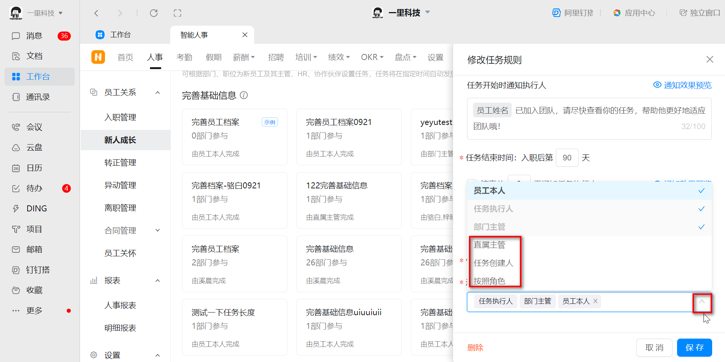
Task: Expand the 合同管理 submenu
Action: [158, 230]
